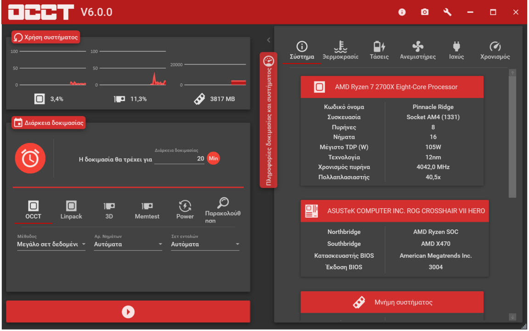Image resolution: width=529 pixels, height=331 pixels.
Task: Click the scrollbar down arrow
Action: (512, 317)
